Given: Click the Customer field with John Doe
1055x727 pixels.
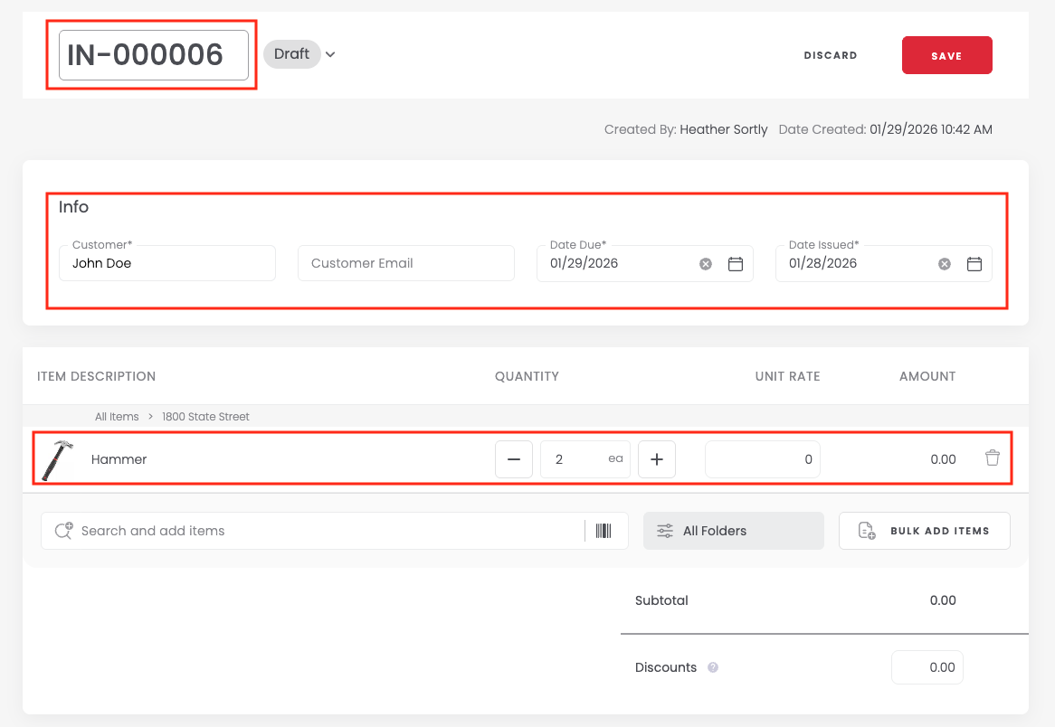Looking at the screenshot, I should [167, 263].
